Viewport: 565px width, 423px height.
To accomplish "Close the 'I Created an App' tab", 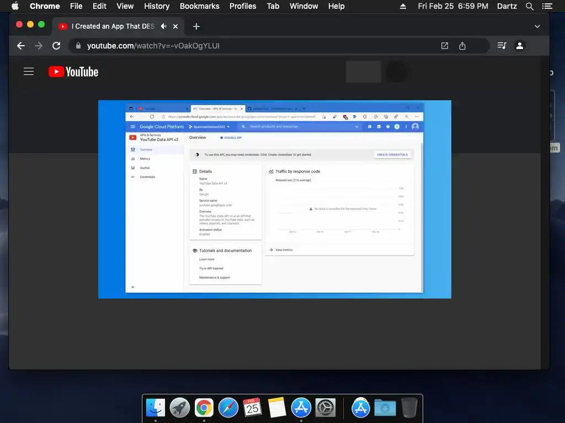I will [x=175, y=26].
